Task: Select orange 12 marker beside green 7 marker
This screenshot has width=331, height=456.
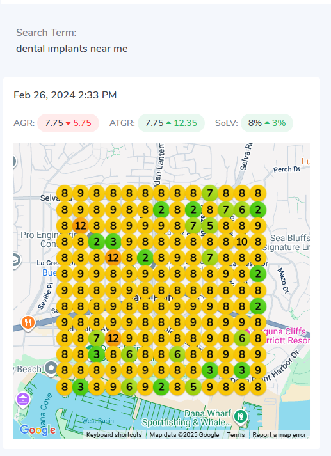Action: coord(113,338)
